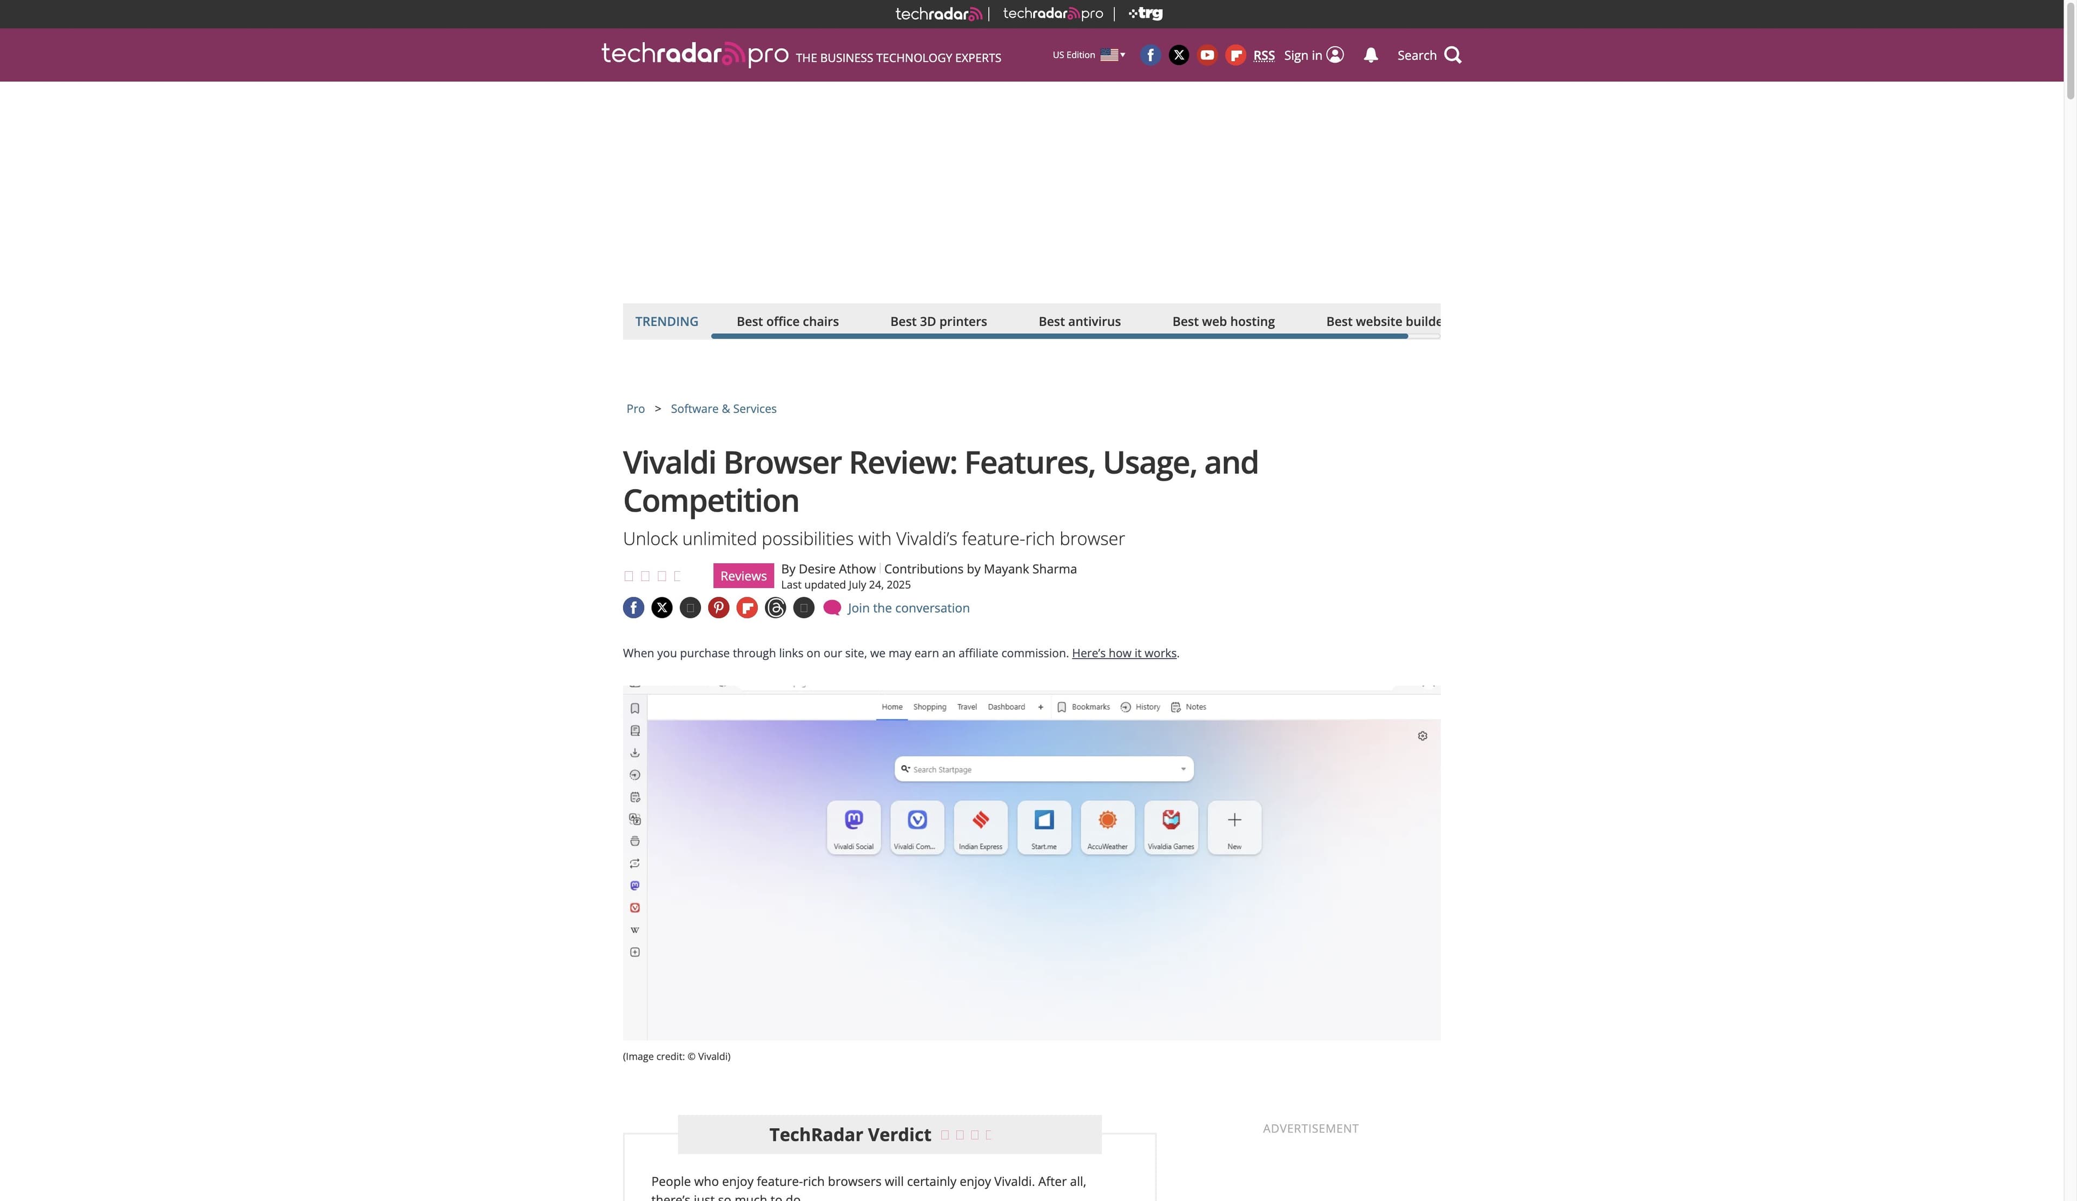Open the Best 3D printers trending link
Screen dimensions: 2077x1201
938,321
